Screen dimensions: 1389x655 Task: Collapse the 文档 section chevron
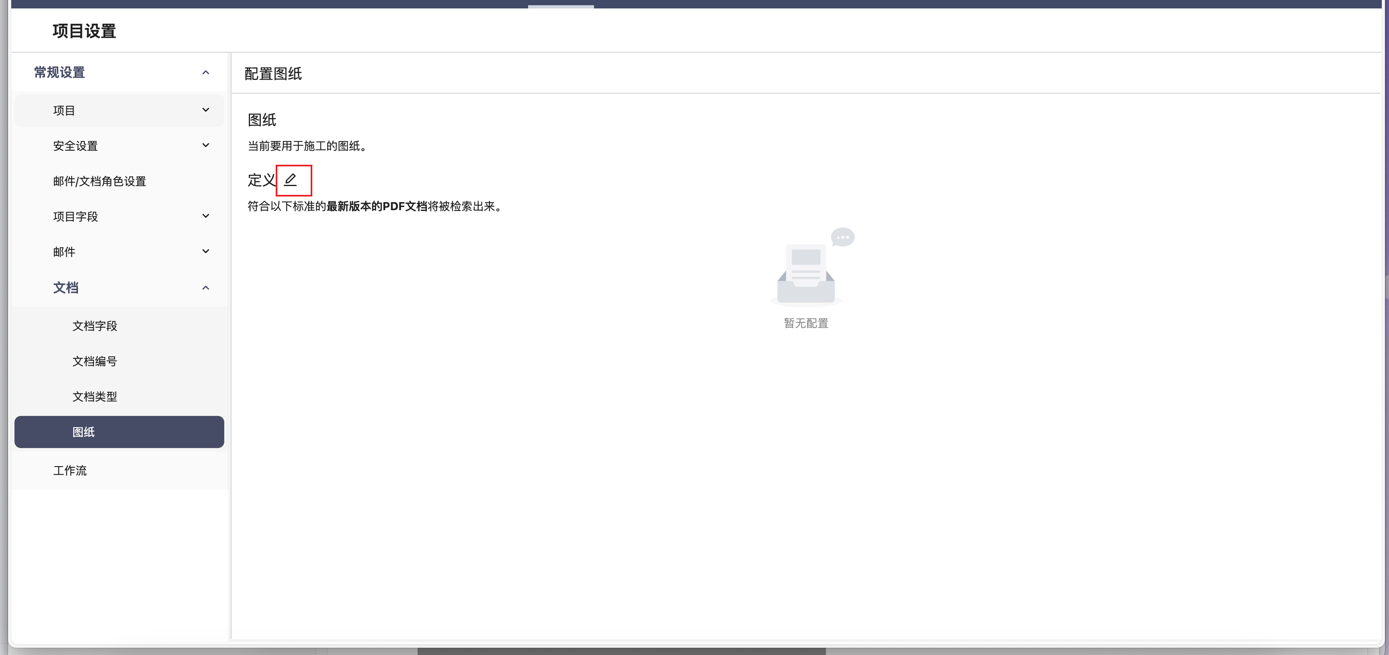coord(205,288)
